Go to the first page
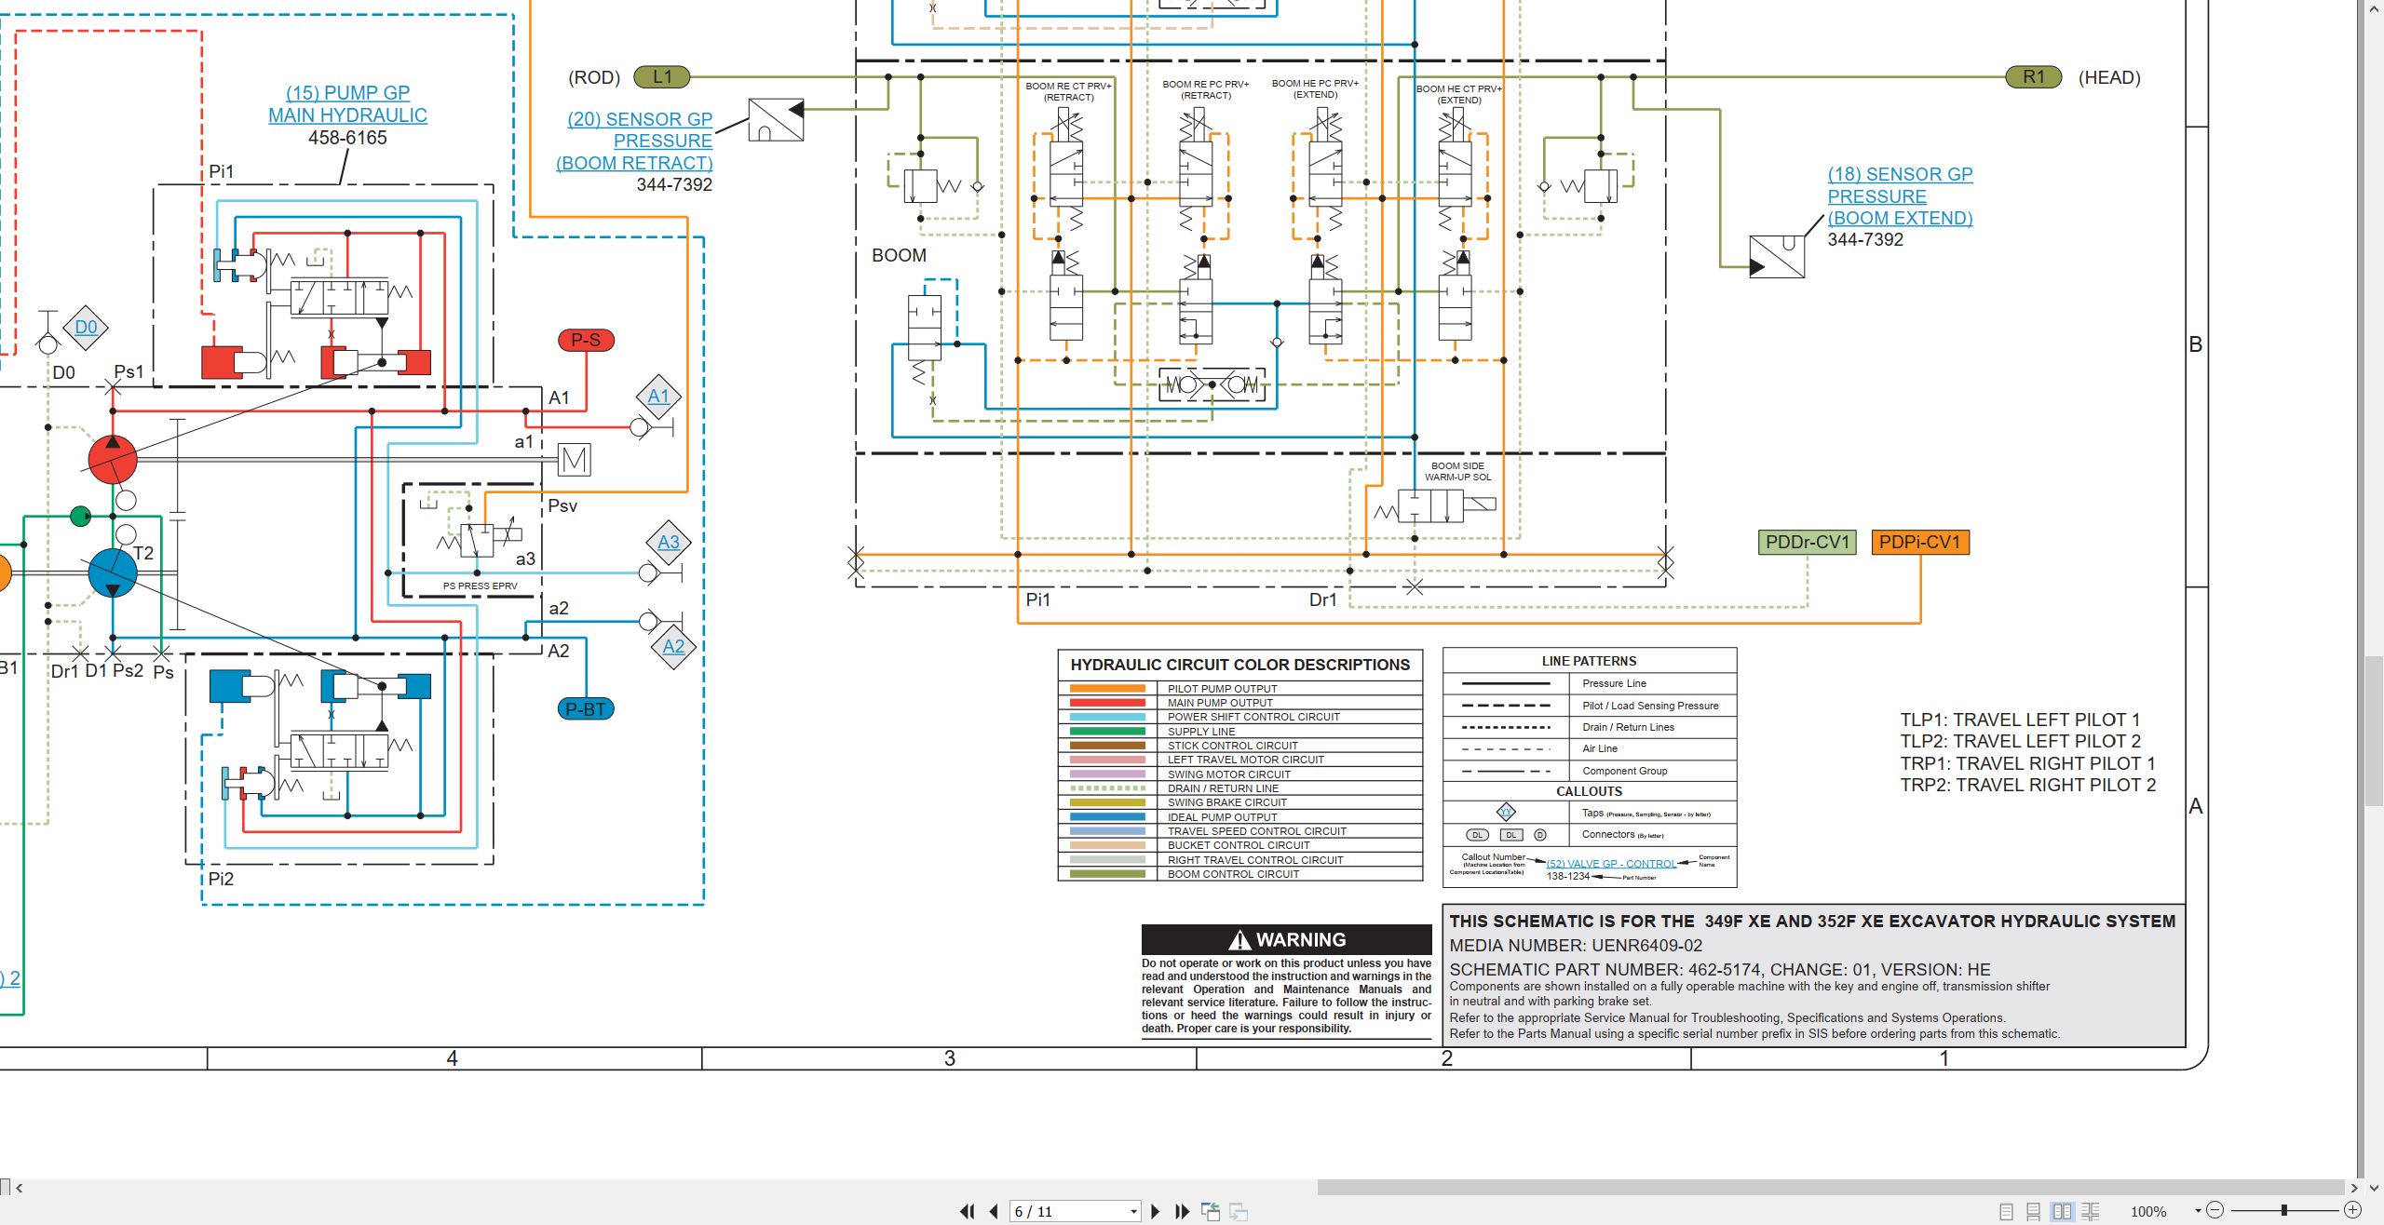The image size is (2384, 1225). tap(968, 1211)
